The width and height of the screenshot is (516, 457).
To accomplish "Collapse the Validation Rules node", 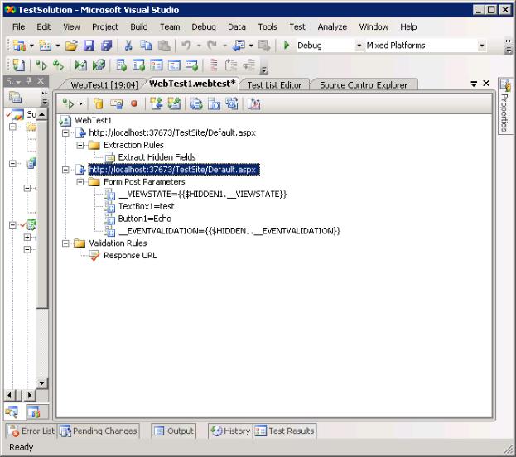I will (65, 243).
